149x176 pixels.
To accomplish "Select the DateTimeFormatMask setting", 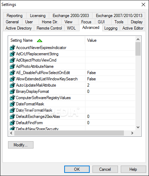I will coord(72,110).
